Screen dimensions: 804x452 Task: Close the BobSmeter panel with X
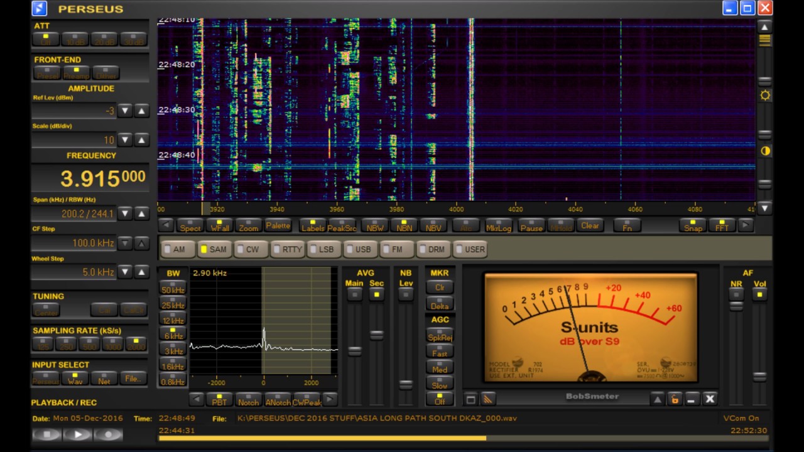[710, 399]
